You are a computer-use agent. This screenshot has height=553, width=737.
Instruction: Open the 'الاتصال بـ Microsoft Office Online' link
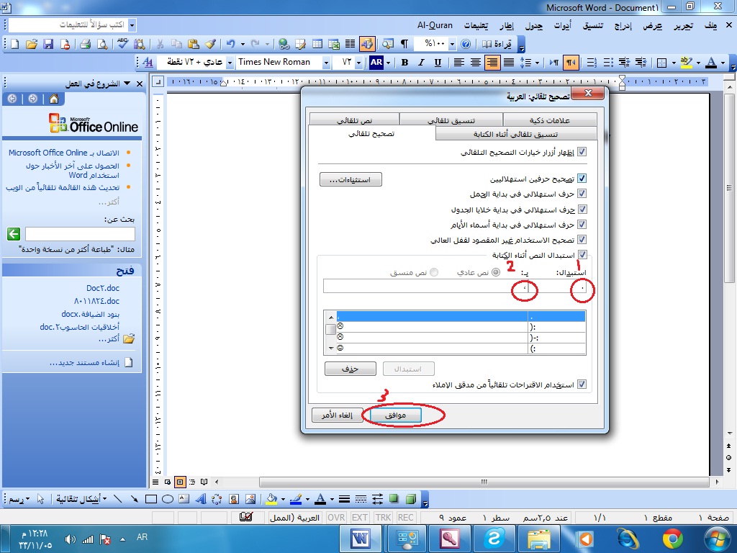(x=64, y=153)
